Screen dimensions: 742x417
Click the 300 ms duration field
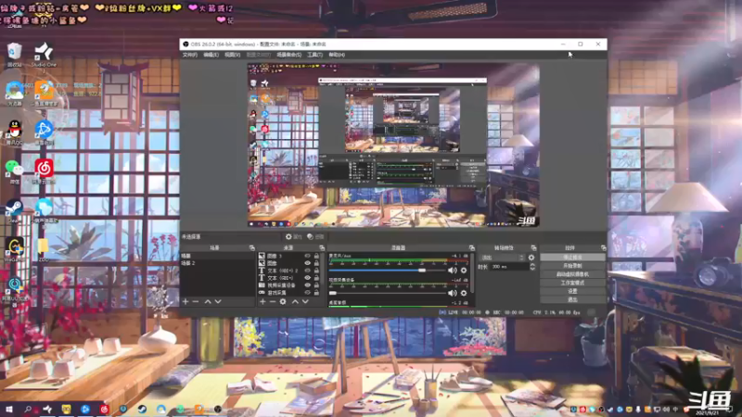509,267
